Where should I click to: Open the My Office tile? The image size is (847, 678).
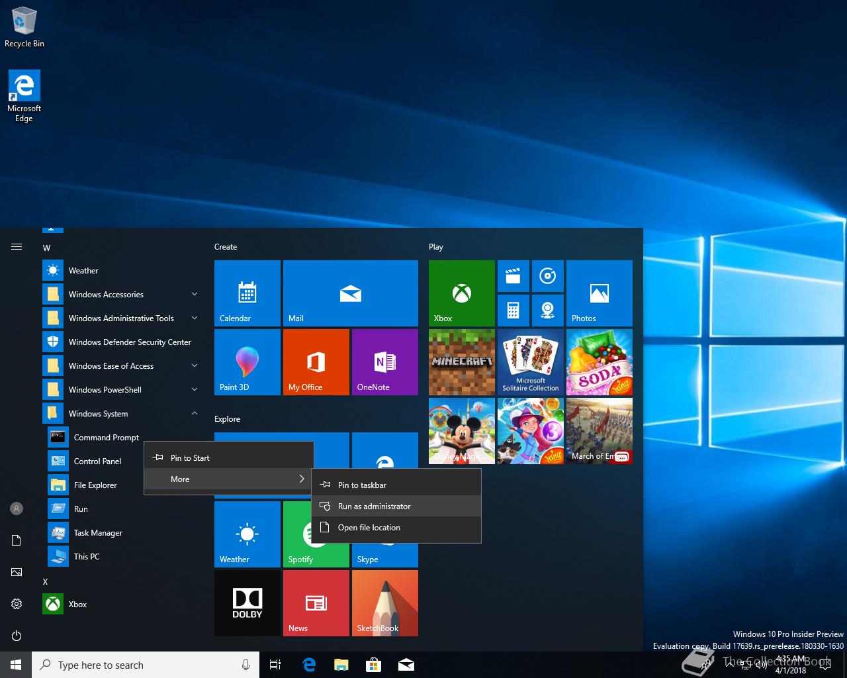(x=316, y=362)
